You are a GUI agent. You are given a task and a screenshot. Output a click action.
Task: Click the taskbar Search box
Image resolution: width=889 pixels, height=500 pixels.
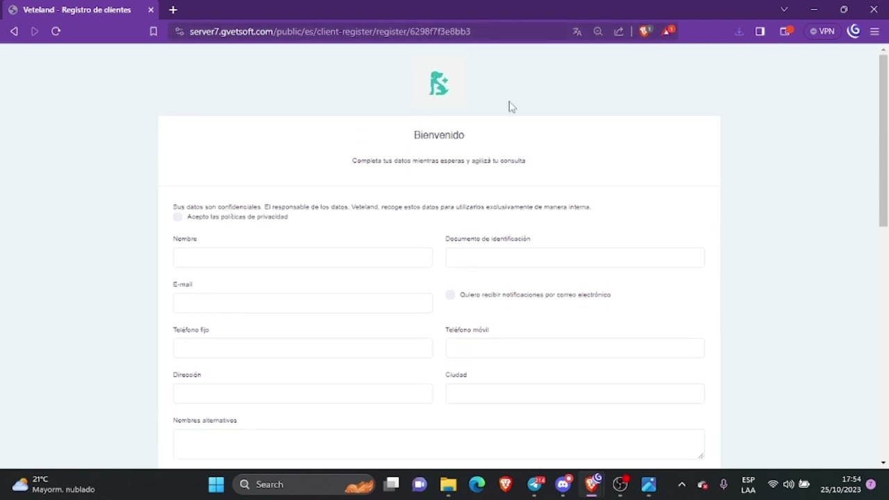(x=304, y=484)
